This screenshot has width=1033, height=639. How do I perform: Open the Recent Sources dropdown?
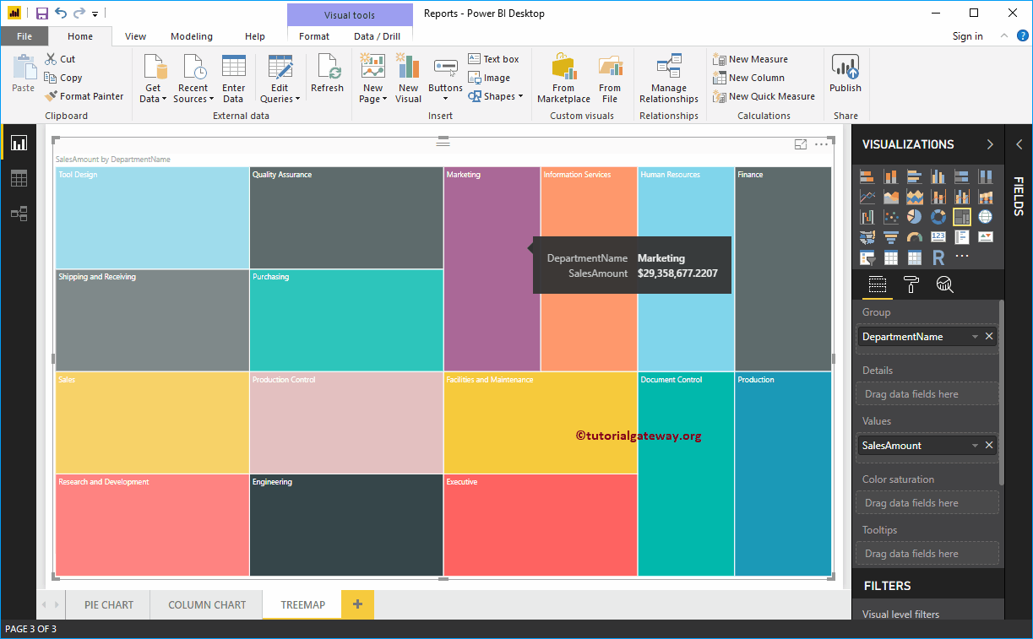193,79
